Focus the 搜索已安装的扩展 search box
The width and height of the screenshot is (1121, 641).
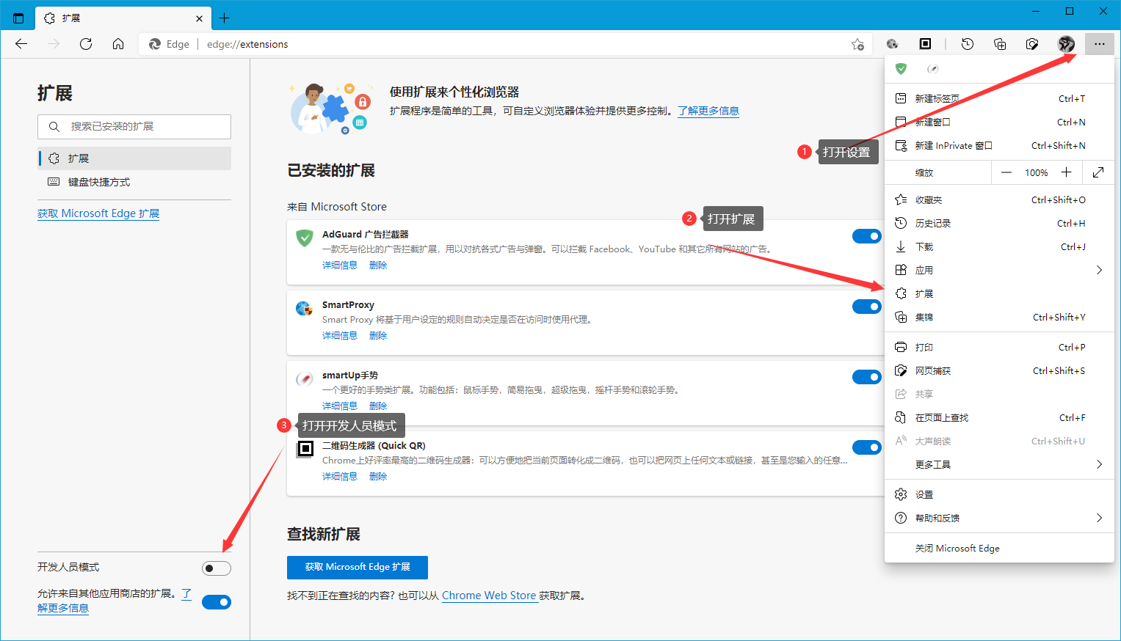[x=134, y=127]
